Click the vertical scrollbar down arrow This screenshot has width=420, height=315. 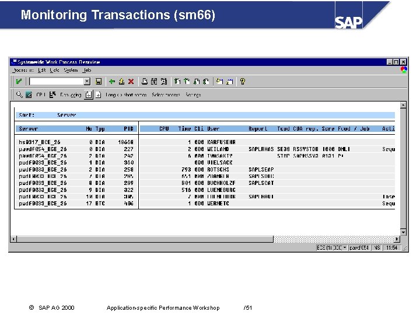coord(403,232)
